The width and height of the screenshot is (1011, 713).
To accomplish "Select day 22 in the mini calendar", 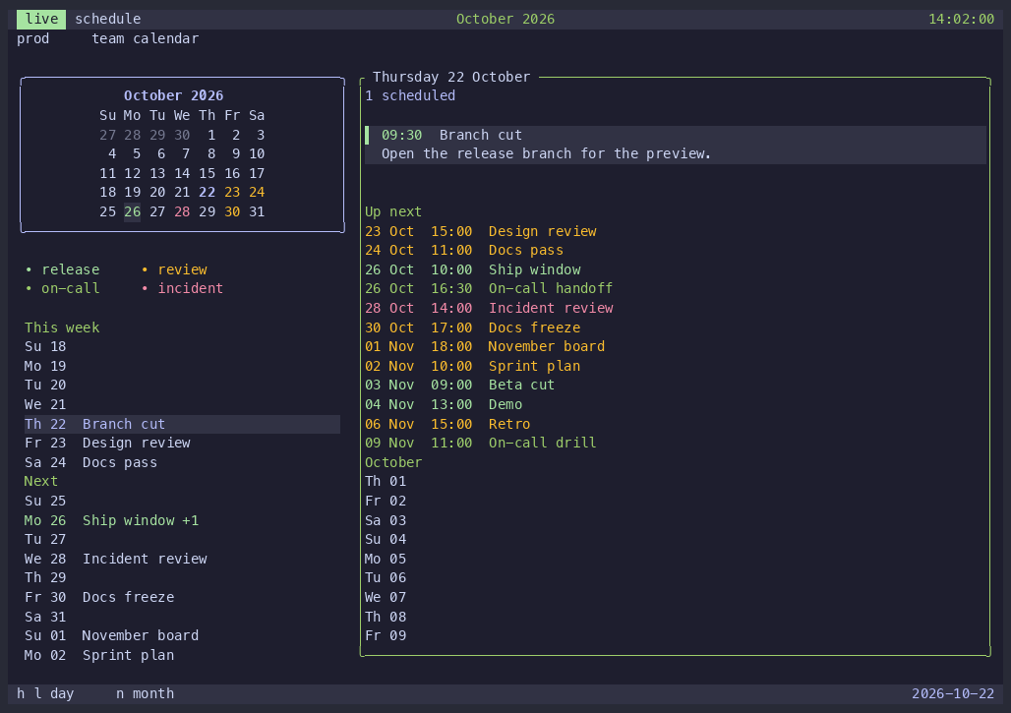I will click(x=207, y=192).
